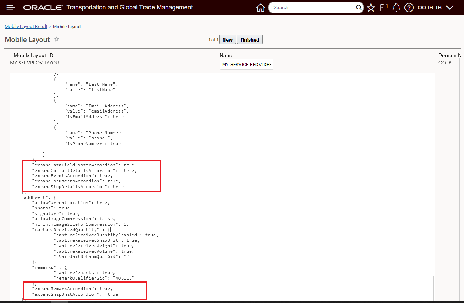Click the "allowCurrentLocation": true line
The height and width of the screenshot is (303, 464).
tap(71, 203)
